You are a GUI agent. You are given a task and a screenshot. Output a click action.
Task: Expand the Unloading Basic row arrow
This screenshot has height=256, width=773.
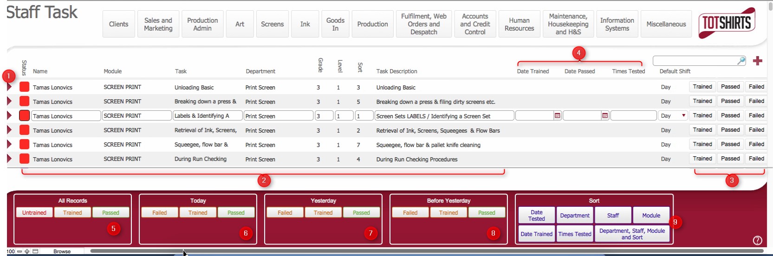click(9, 87)
